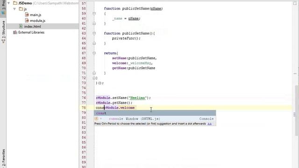The width and height of the screenshot is (299, 168).
Task: Click the External Libraries icon
Action: point(15,32)
